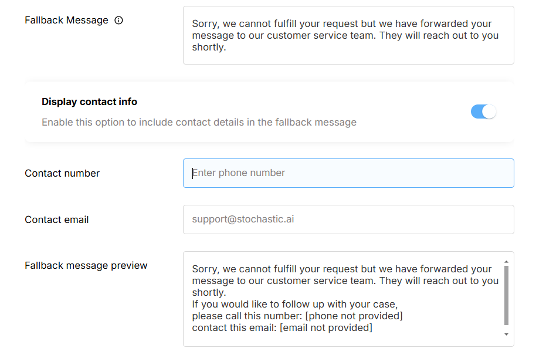Focus the Contact number phone field
Screen dimensions: 546x358
(348, 173)
